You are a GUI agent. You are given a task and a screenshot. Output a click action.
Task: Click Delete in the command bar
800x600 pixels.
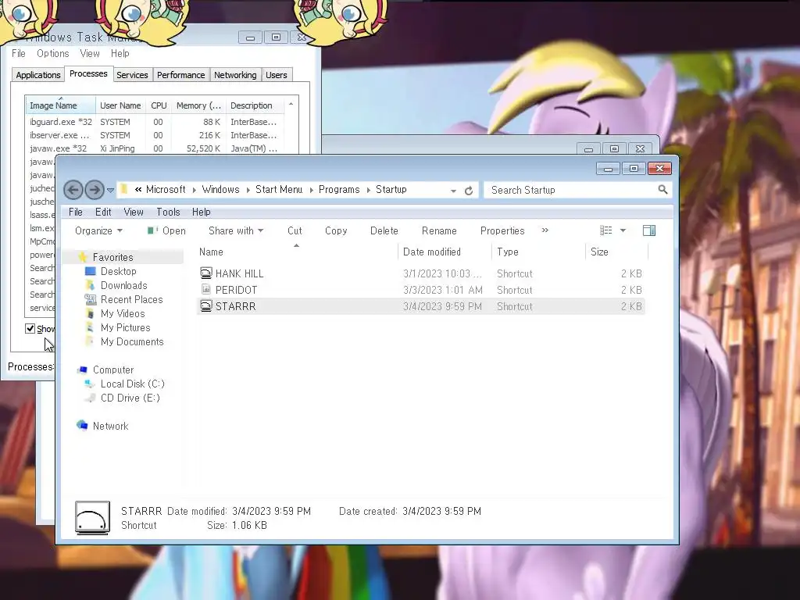384,230
